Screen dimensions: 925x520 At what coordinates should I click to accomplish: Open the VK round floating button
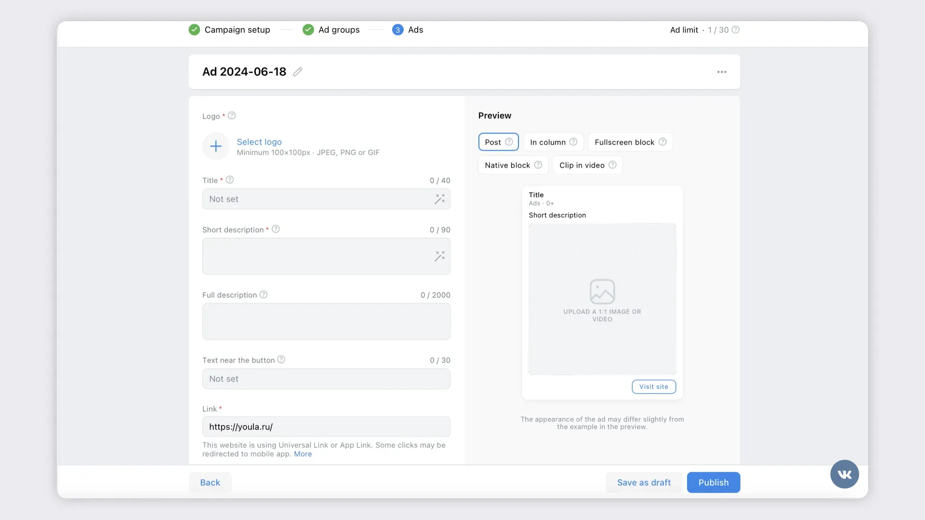[844, 474]
